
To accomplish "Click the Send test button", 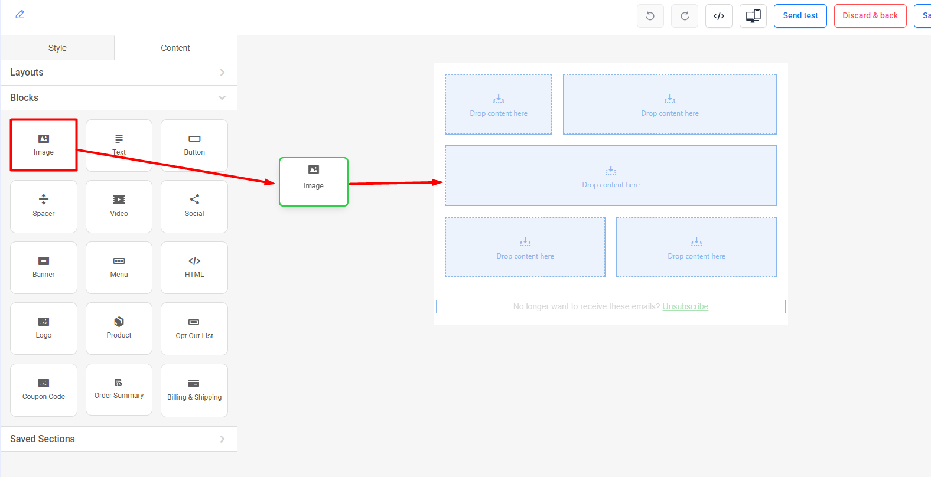I will [x=800, y=16].
